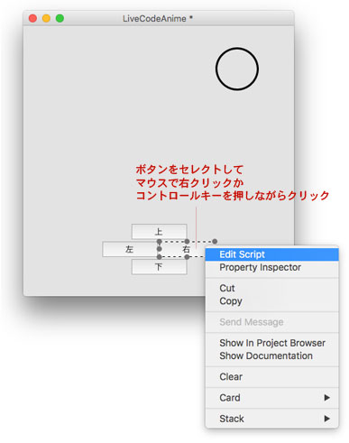Click the selected 右 button
The height and width of the screenshot is (443, 349).
click(187, 249)
